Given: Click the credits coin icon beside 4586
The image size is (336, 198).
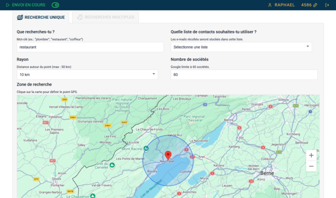Looking at the screenshot, I should click(x=315, y=5).
